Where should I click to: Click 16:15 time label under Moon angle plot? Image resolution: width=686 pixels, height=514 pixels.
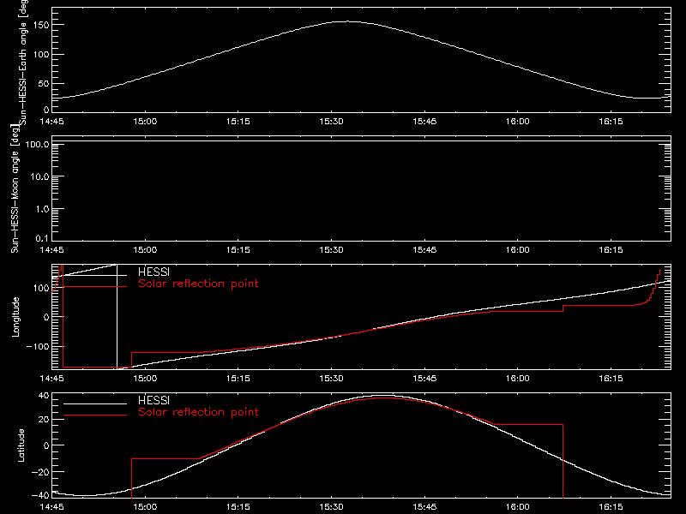click(611, 250)
